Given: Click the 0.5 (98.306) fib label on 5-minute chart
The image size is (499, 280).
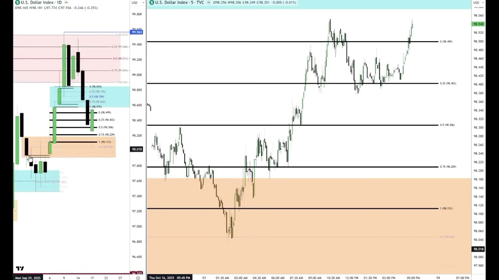Looking at the screenshot, I should (x=447, y=125).
